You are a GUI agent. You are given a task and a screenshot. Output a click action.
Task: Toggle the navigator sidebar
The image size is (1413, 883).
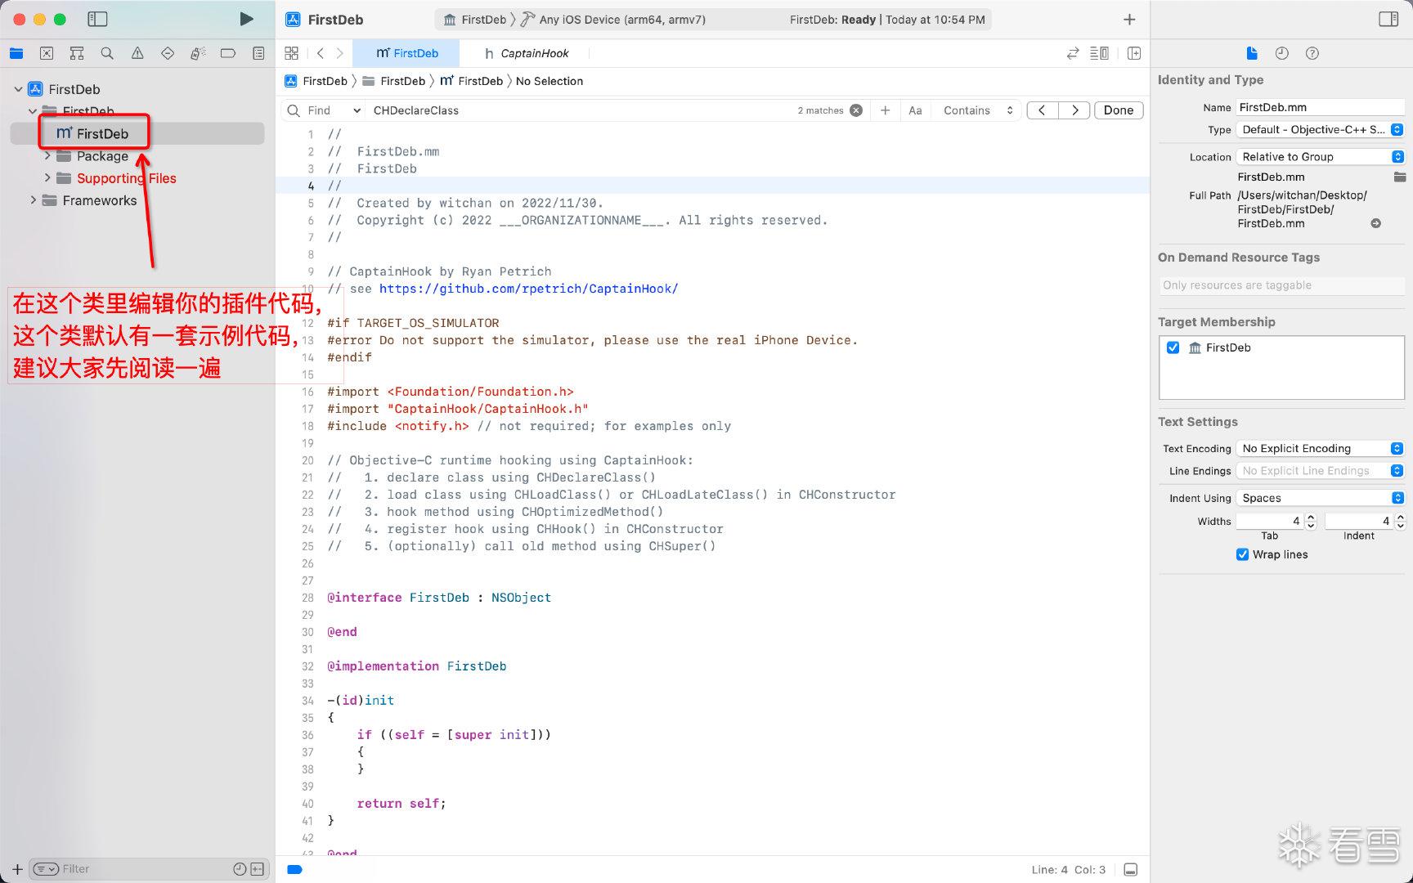pos(97,19)
